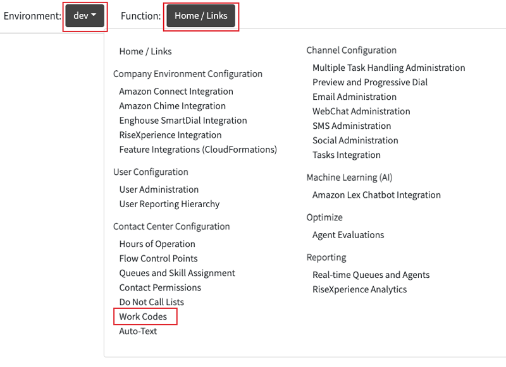Image resolution: width=506 pixels, height=367 pixels.
Task: Select Hours of Operation
Action: click(157, 244)
